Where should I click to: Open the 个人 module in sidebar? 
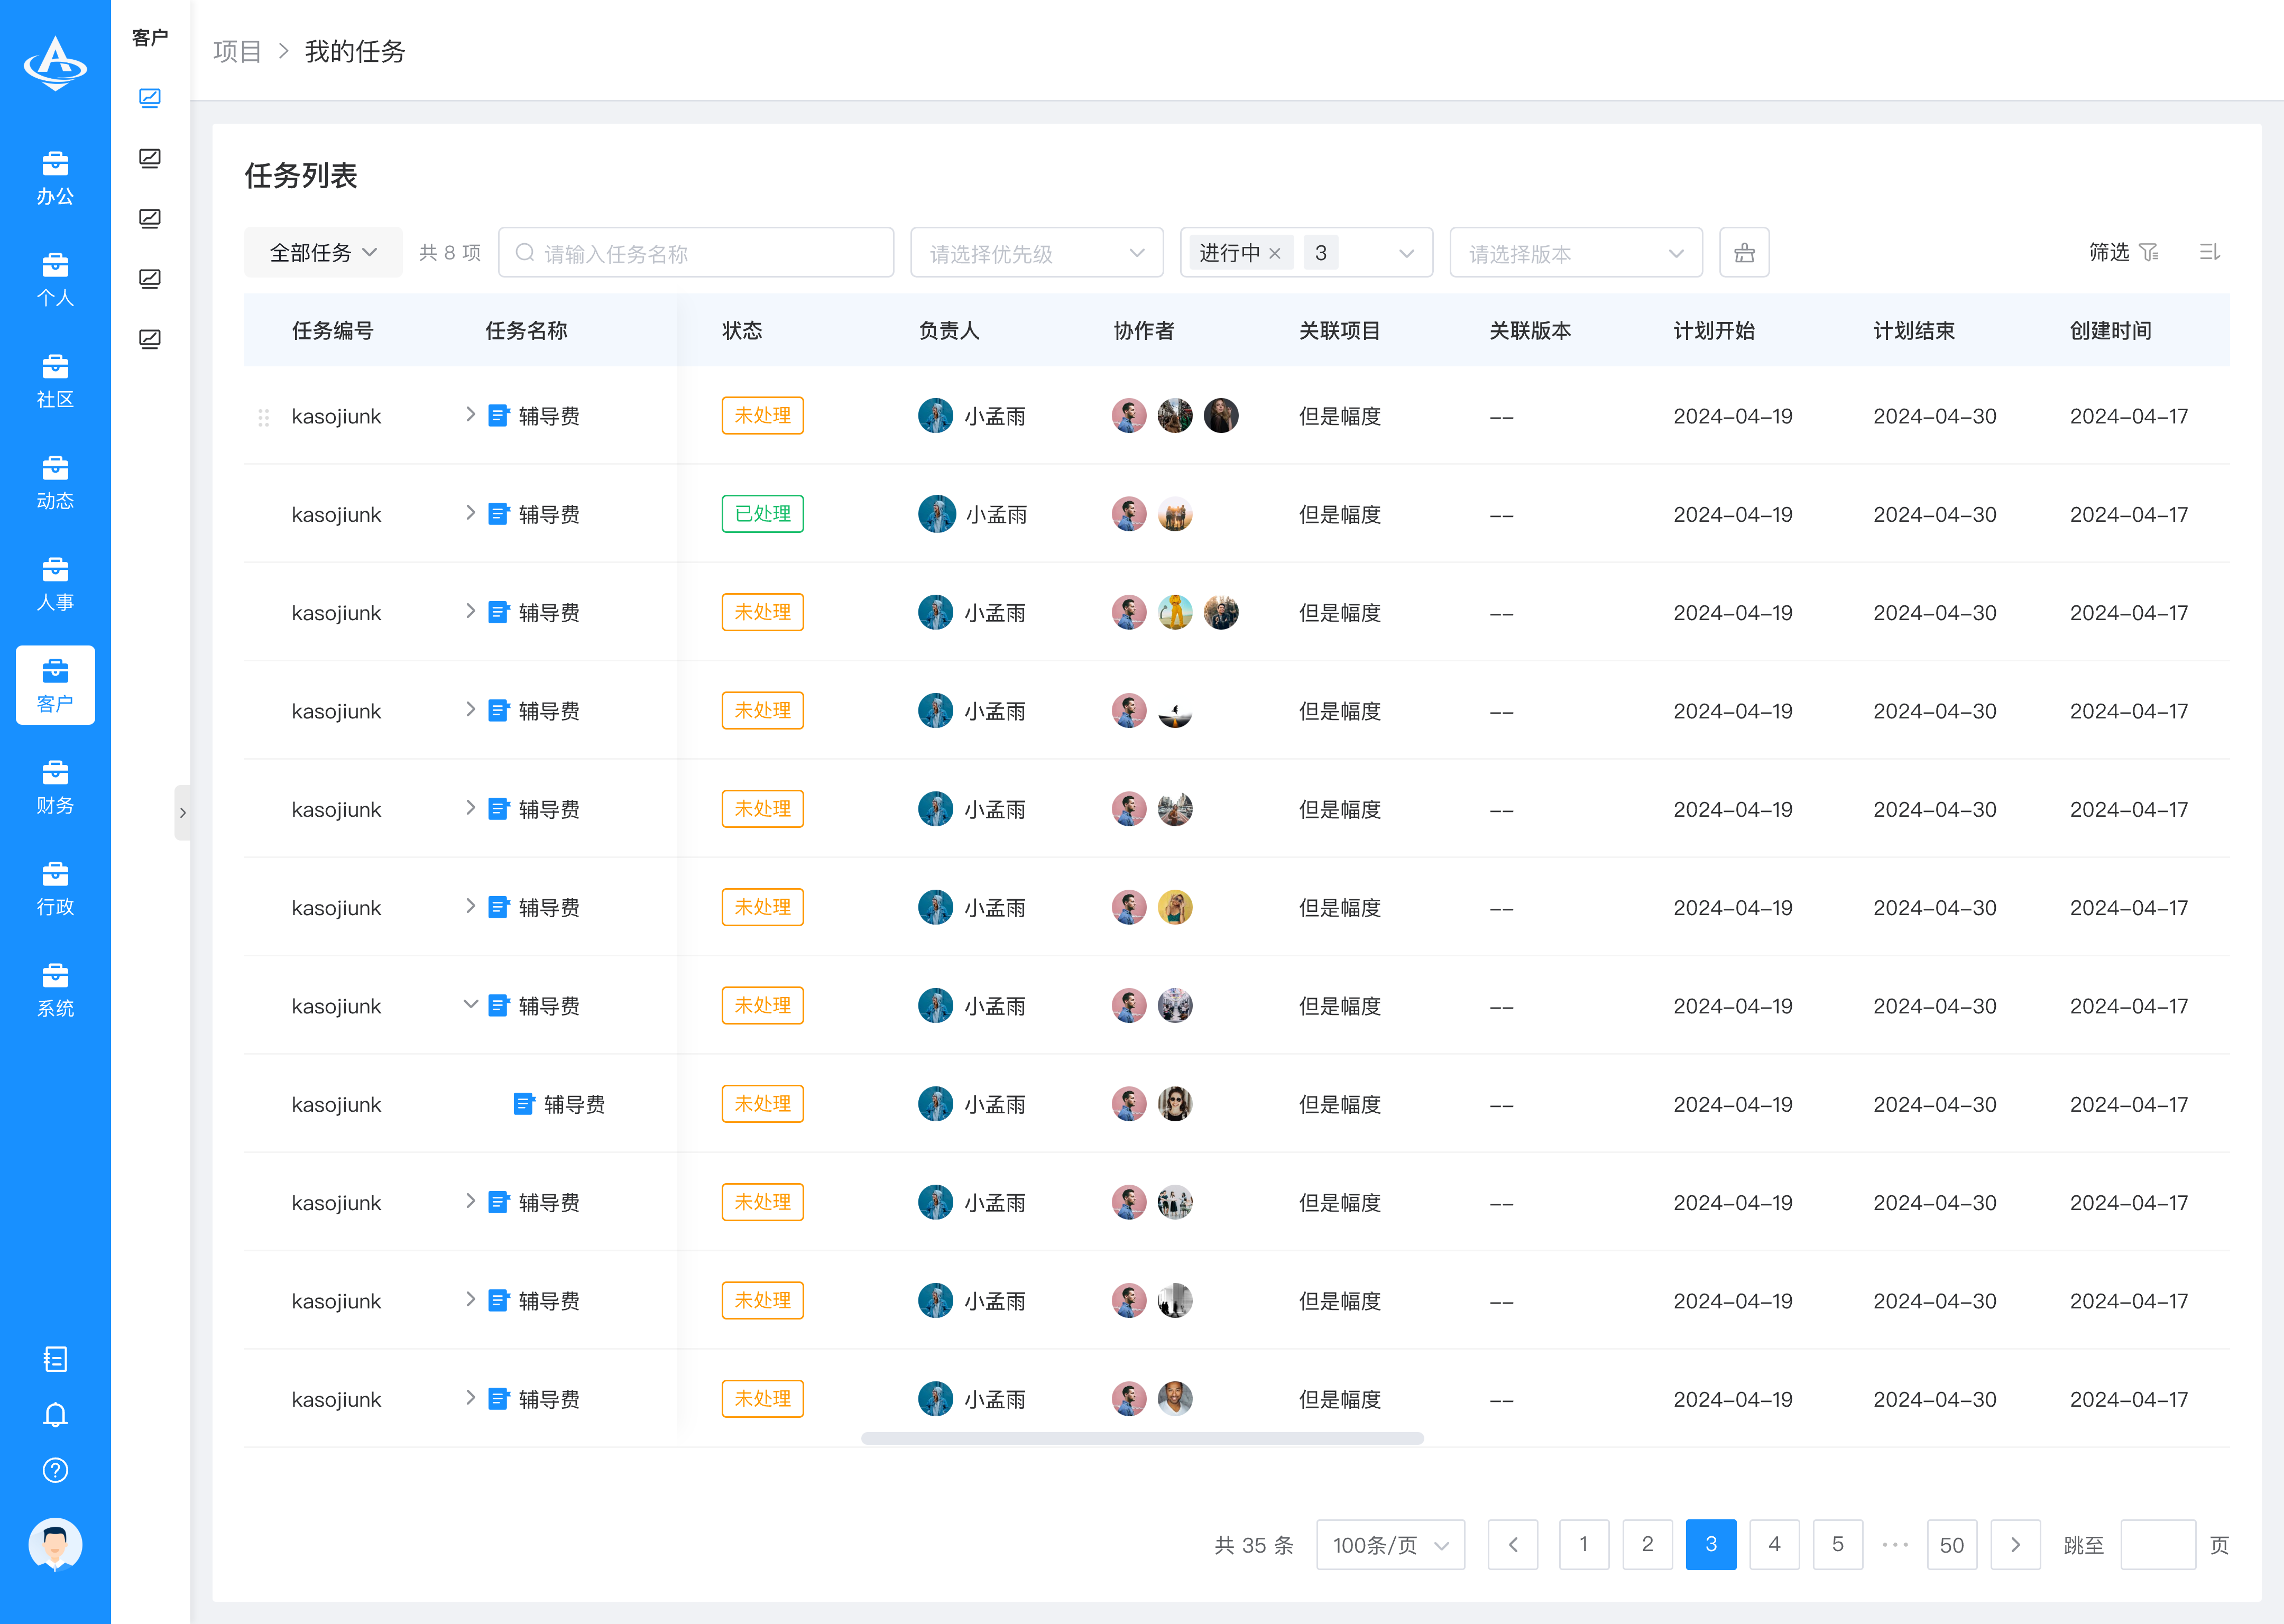pos(55,280)
